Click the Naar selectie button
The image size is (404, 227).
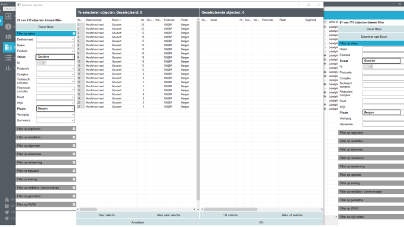pos(107,215)
